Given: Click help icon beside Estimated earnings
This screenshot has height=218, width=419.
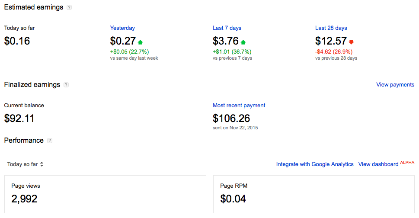Looking at the screenshot, I should pyautogui.click(x=69, y=7).
